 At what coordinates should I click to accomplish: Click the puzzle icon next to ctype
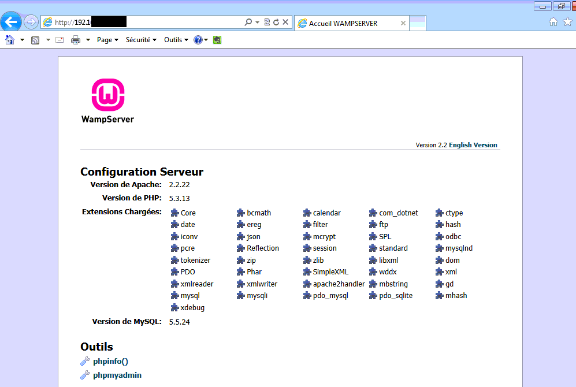pos(439,213)
